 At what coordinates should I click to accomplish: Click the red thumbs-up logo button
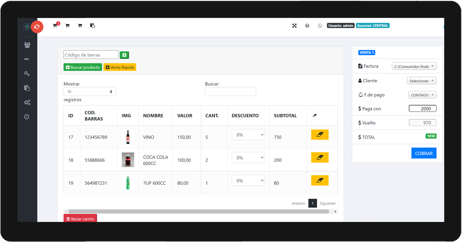(37, 27)
